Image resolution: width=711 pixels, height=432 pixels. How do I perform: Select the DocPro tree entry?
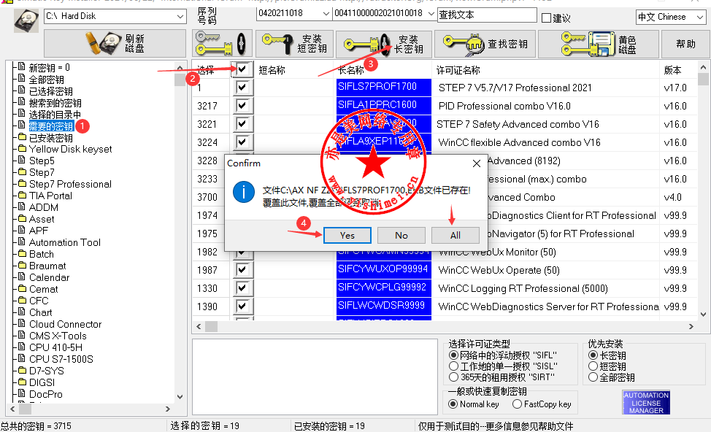[x=46, y=394]
